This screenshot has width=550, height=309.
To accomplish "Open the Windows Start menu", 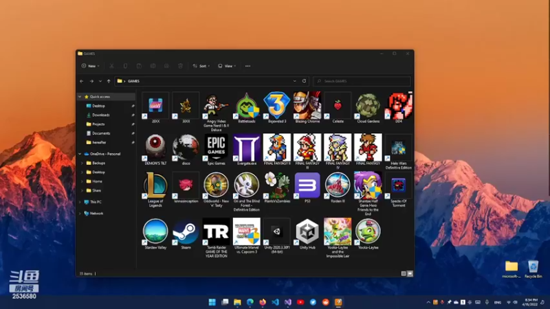I will click(x=212, y=302).
